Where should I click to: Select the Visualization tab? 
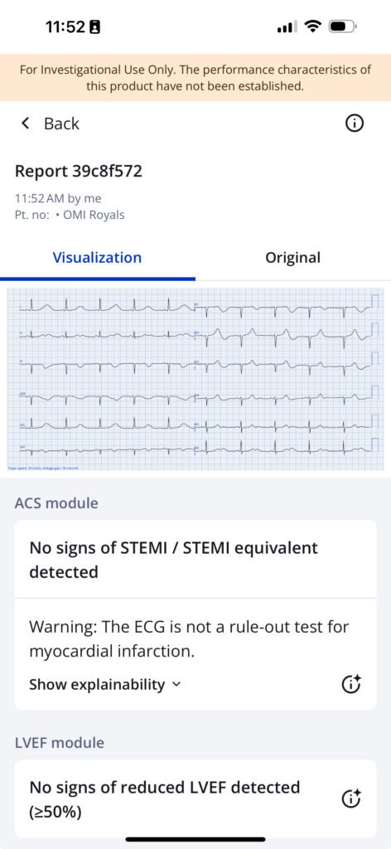98,258
